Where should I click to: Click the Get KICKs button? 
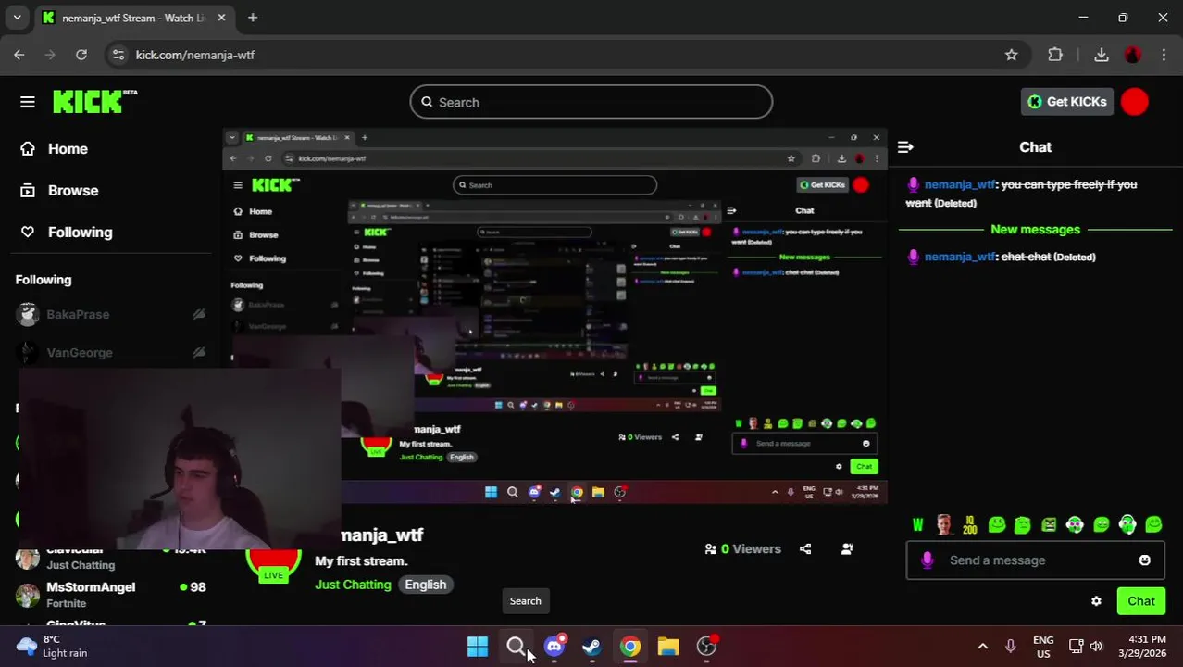click(x=1067, y=102)
